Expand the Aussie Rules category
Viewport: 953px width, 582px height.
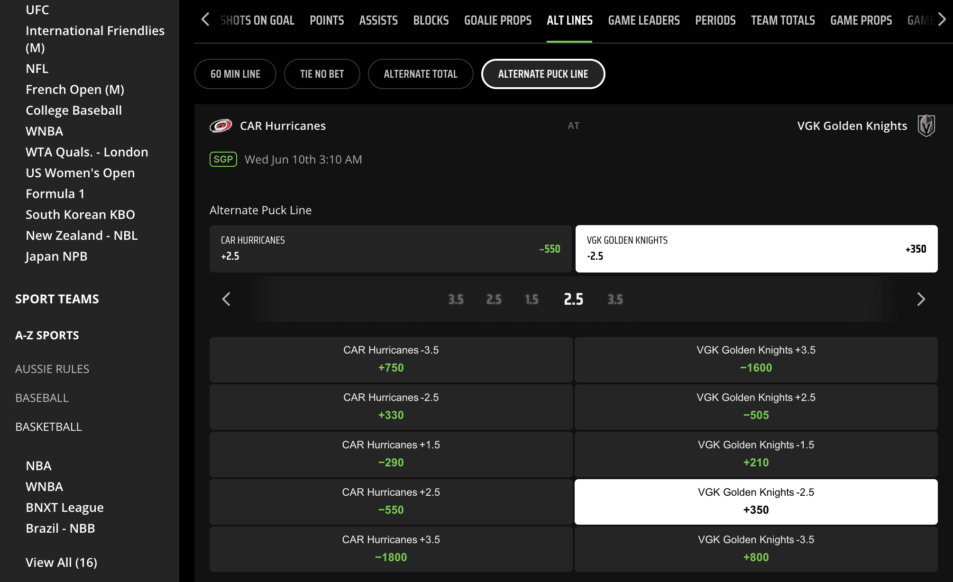tap(52, 369)
